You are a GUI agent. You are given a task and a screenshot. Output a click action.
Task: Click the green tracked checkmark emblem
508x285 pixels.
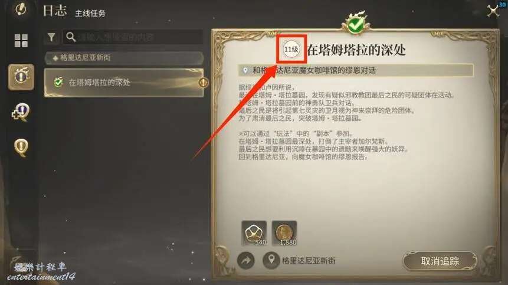(x=355, y=24)
